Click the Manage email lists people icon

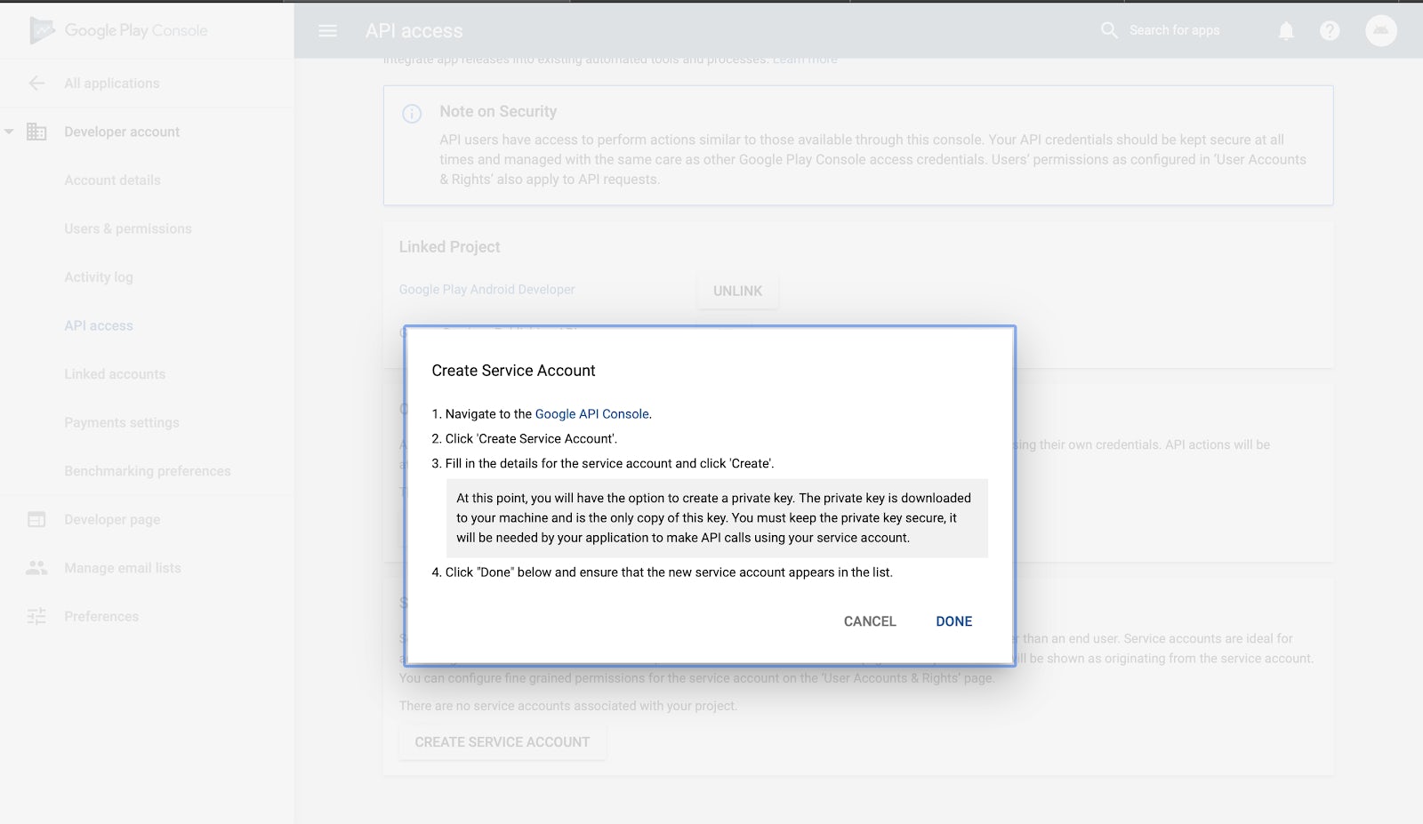(36, 568)
